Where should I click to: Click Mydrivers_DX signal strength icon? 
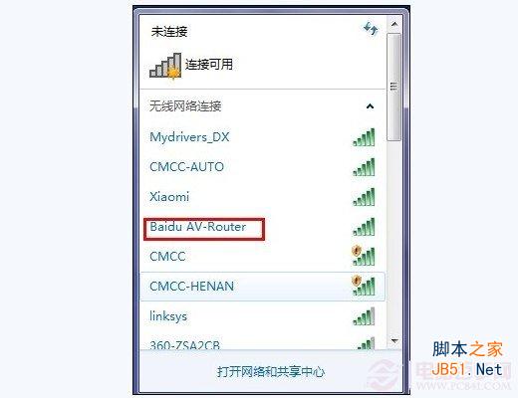click(364, 137)
